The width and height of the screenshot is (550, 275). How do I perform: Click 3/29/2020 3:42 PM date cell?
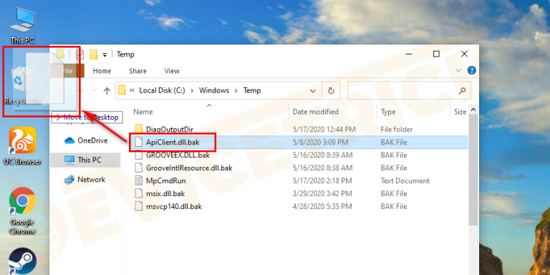(322, 193)
